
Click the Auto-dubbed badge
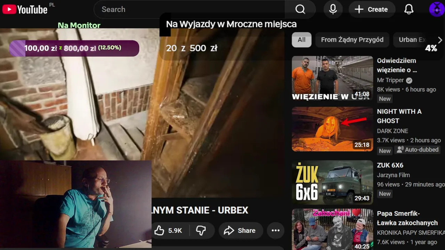(x=418, y=150)
